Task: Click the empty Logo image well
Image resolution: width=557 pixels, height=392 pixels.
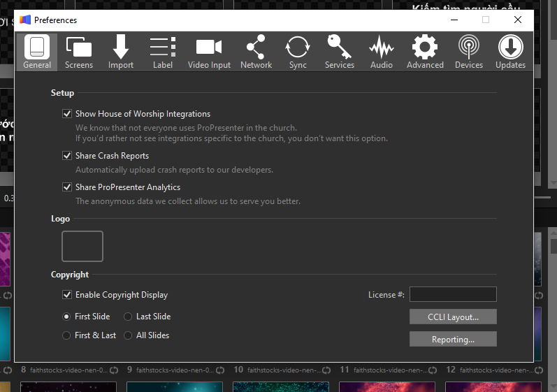Action: click(x=82, y=246)
